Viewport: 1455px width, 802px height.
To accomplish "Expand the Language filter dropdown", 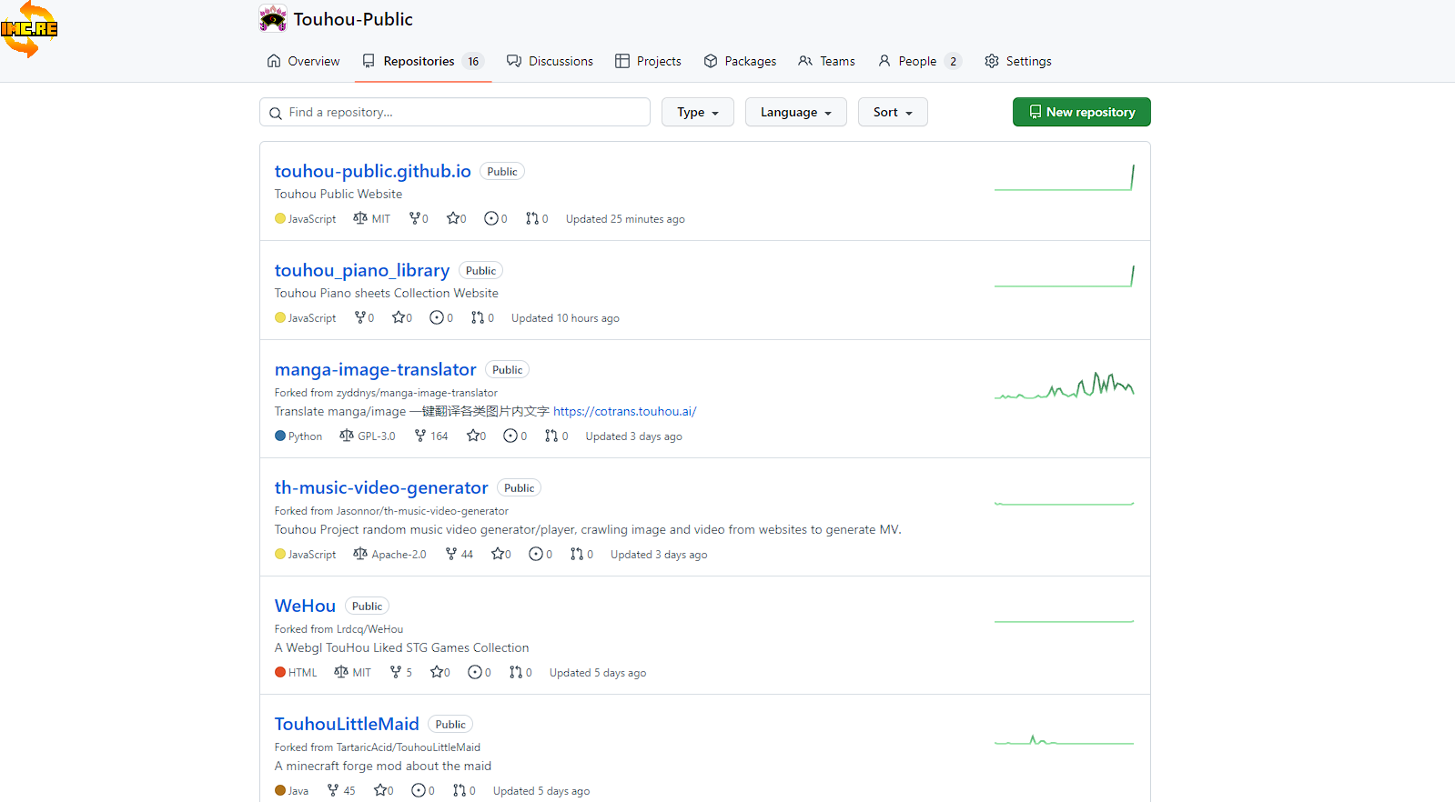I will pos(795,113).
